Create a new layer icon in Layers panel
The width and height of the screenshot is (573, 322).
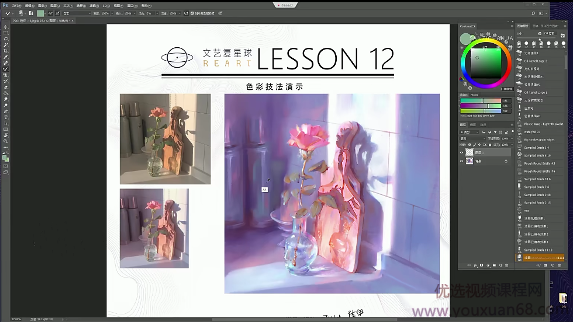coord(500,265)
